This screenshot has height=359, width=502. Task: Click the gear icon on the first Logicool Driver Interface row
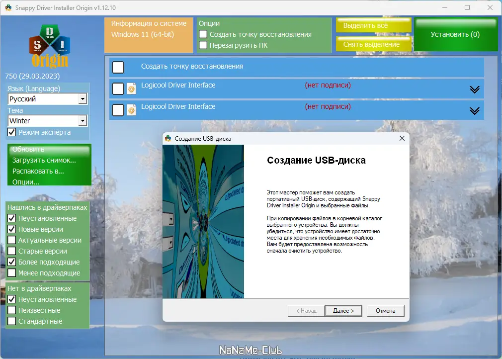(131, 89)
